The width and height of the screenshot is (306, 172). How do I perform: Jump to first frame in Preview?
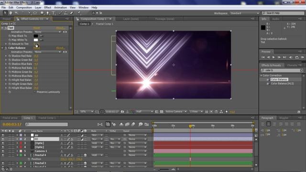[x=263, y=57]
